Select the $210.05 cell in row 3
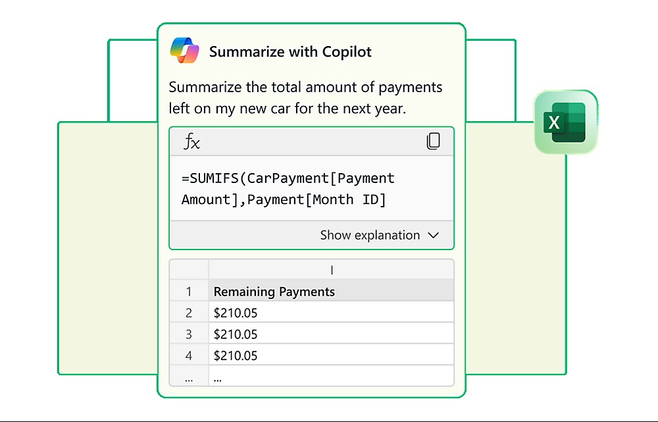This screenshot has height=422, width=658. (x=332, y=333)
